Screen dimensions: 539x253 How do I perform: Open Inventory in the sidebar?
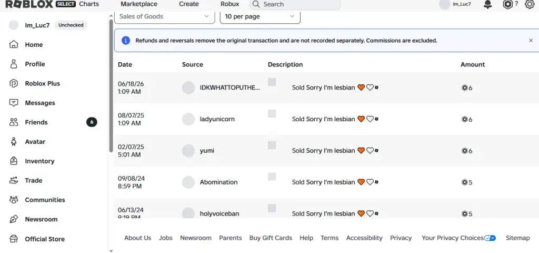click(39, 161)
